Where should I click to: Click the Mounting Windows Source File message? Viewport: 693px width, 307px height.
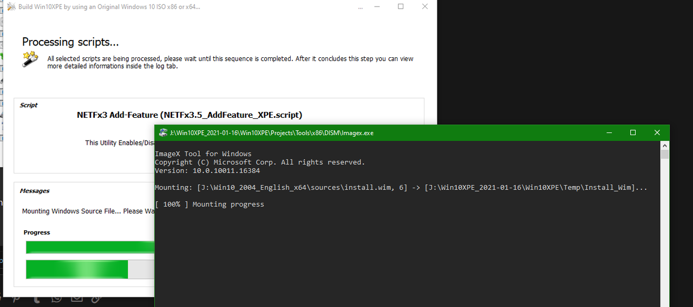point(89,211)
